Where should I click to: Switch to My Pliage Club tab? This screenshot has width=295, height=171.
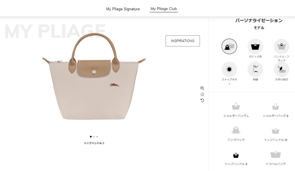pyautogui.click(x=164, y=9)
